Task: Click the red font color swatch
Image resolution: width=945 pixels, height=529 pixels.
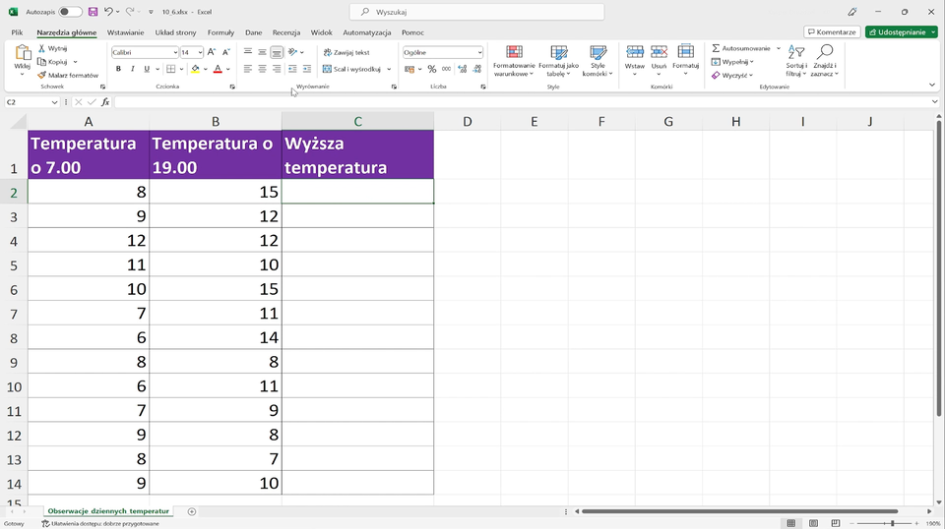Action: 218,69
